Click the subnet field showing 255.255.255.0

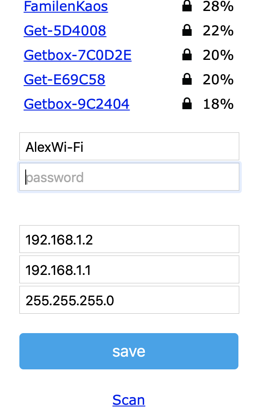click(129, 300)
